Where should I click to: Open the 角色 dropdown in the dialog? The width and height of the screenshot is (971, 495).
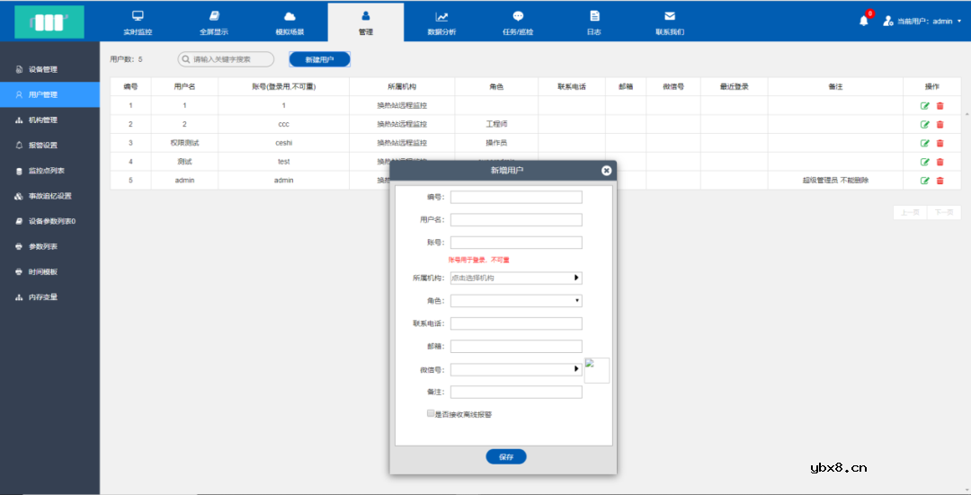coord(516,301)
